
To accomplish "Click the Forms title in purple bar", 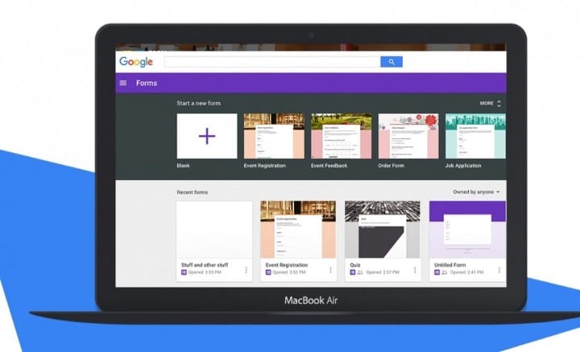I will point(147,83).
